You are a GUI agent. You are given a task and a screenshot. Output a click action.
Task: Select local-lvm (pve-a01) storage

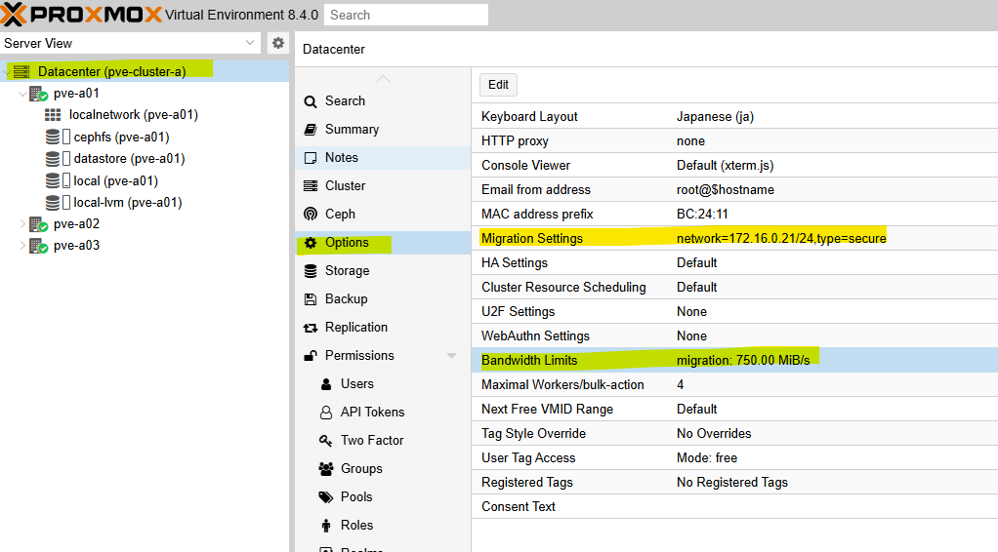[x=127, y=203]
